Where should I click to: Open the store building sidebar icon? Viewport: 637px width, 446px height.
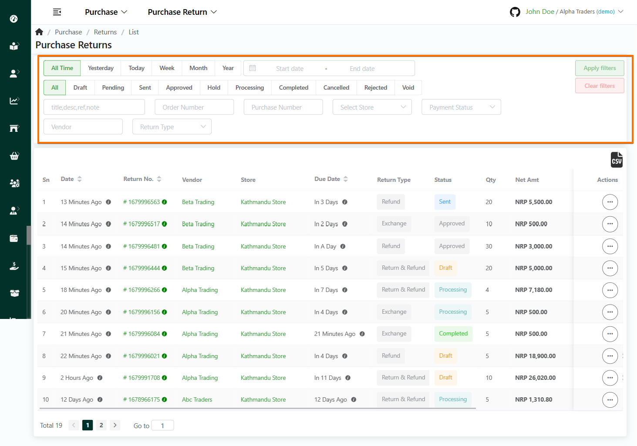click(14, 128)
